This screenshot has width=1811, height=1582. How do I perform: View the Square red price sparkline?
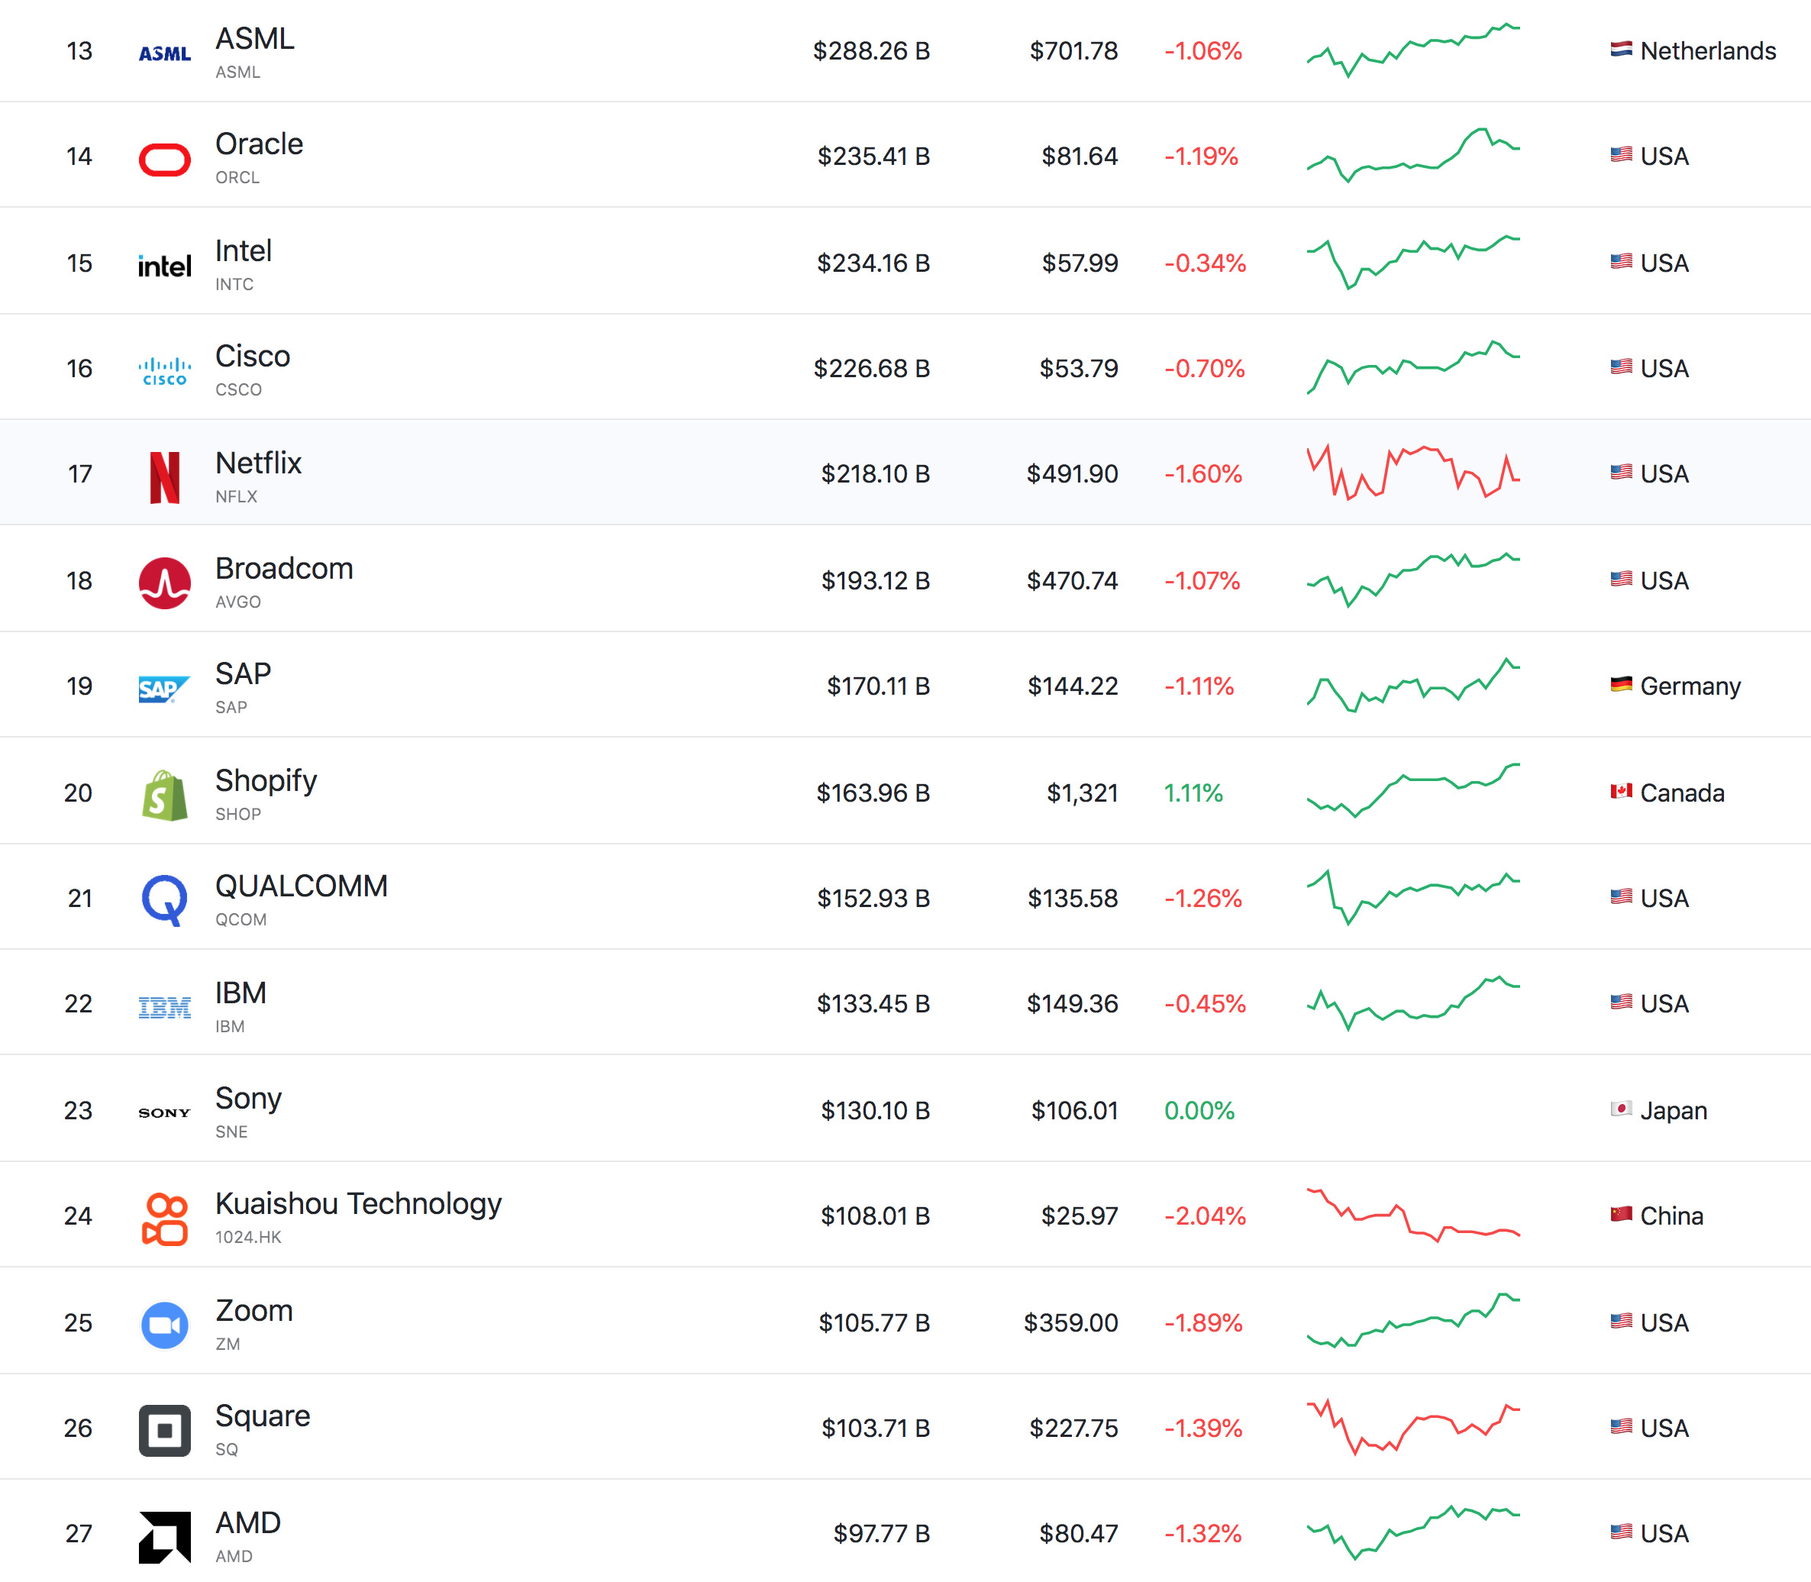coord(1413,1426)
